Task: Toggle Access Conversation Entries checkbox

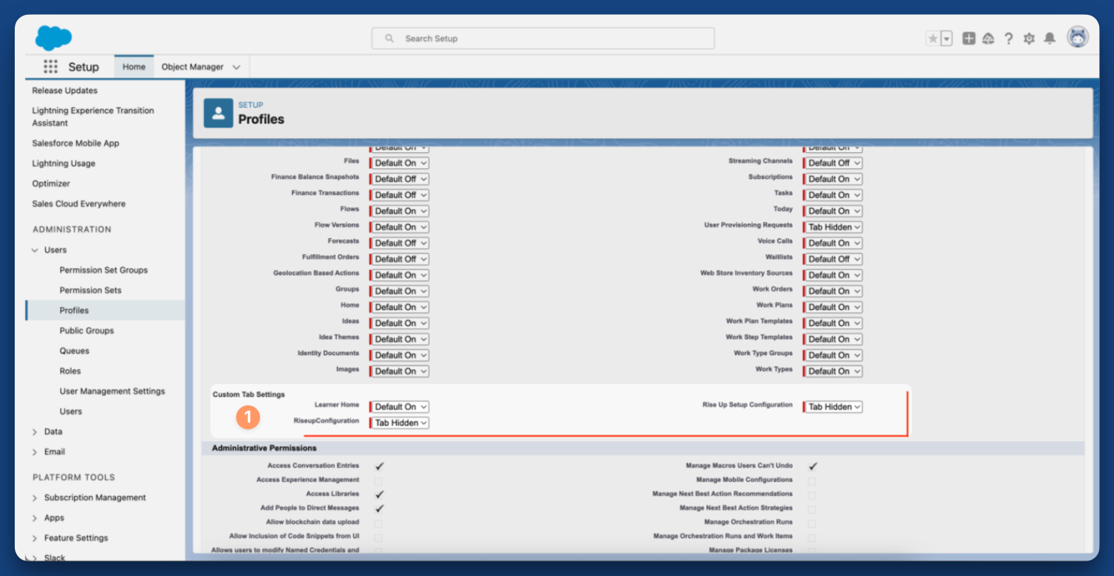Action: pos(379,466)
